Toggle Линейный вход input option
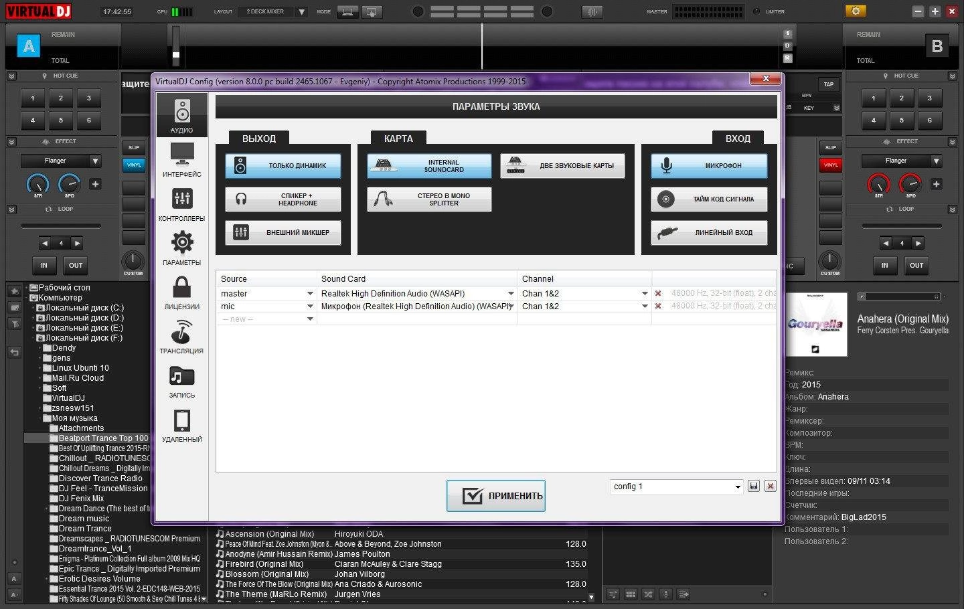Screen dimensions: 964x609 pos(709,233)
